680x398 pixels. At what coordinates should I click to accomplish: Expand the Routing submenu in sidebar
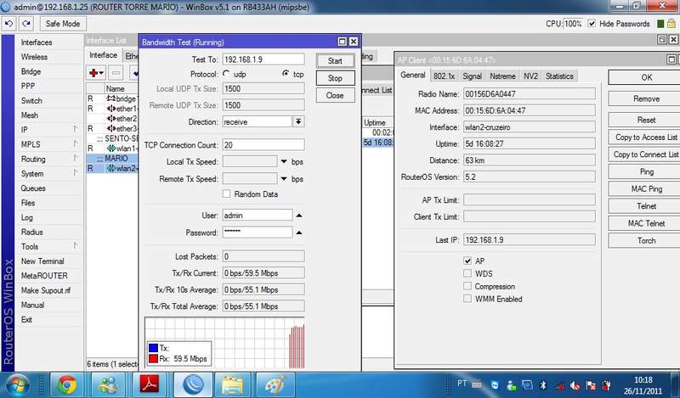tap(76, 159)
